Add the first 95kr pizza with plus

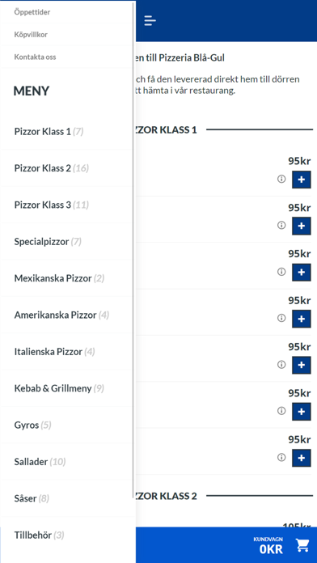301,180
